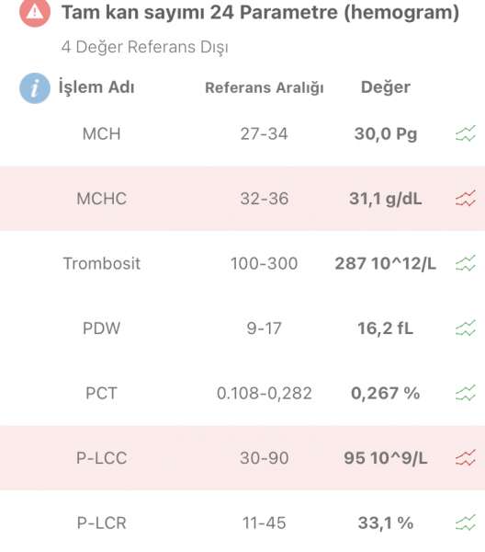Screen dimensions: 485x552
Task: Open PCT trend chart icon
Action: (466, 393)
